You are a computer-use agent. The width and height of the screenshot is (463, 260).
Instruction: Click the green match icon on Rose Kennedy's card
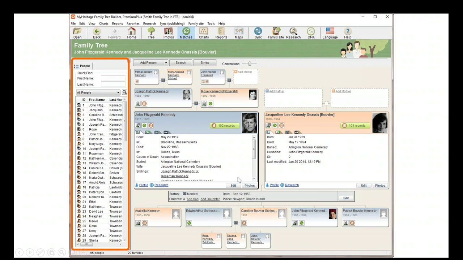point(211,104)
